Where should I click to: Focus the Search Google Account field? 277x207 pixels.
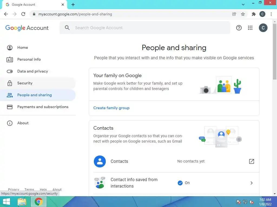pos(145,28)
